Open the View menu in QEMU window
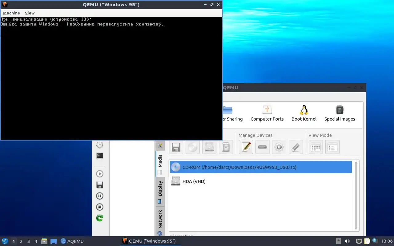This screenshot has height=246, width=394. pos(30,13)
